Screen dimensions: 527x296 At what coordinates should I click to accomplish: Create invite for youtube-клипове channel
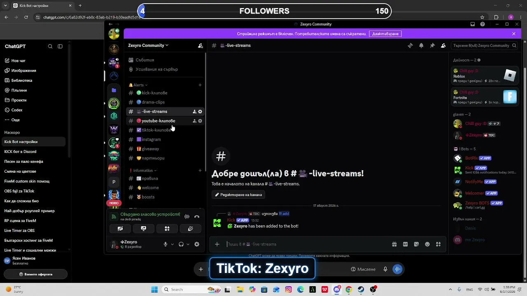tap(194, 121)
